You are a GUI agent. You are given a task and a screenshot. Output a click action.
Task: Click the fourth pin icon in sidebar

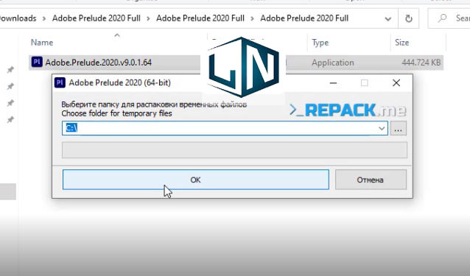click(x=10, y=120)
